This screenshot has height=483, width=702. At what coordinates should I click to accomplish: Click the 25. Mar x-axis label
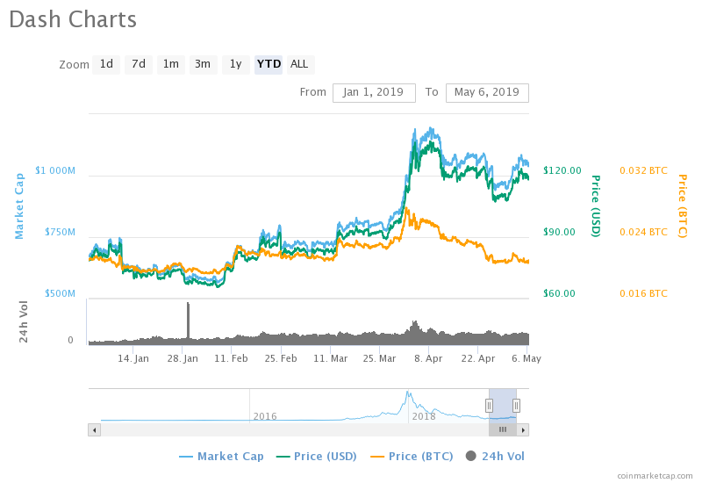(379, 359)
